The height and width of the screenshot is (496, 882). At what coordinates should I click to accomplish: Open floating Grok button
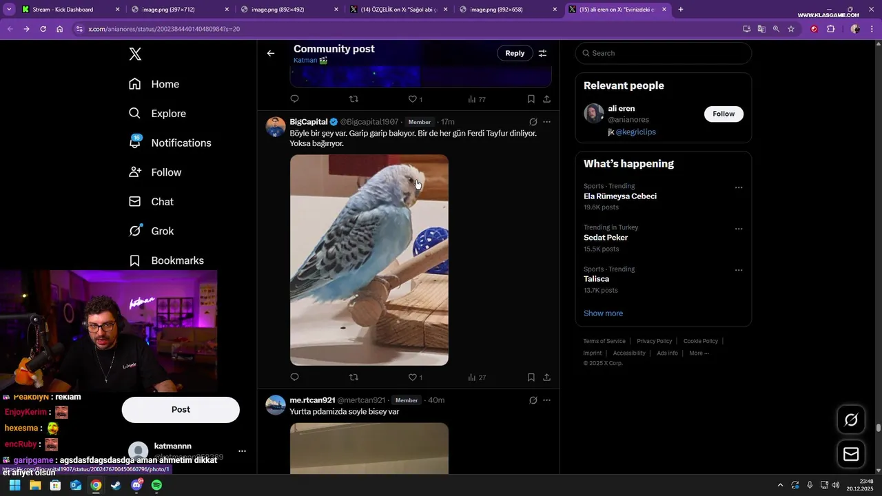click(851, 420)
